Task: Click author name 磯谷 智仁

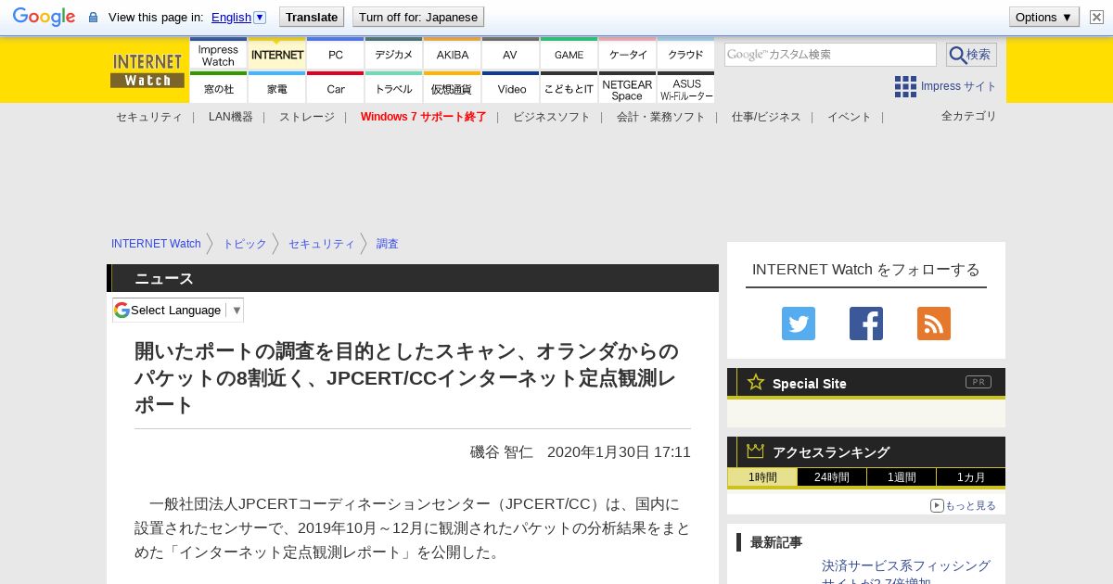Action: point(502,451)
